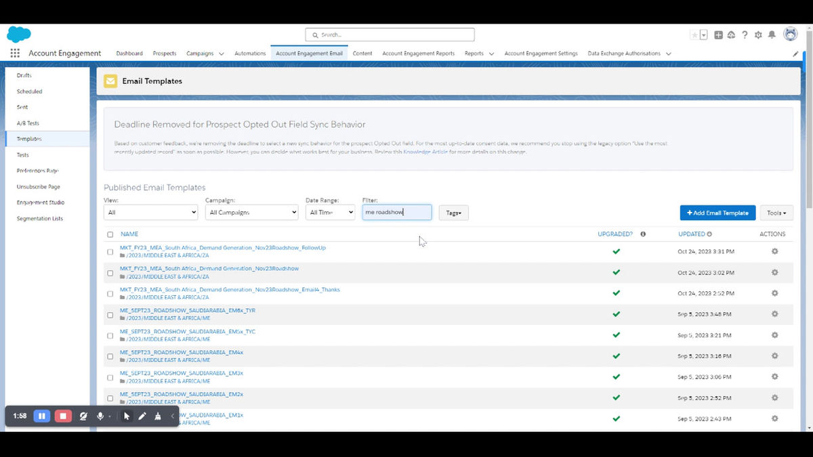Open the Global Actions plus icon
813x457 pixels.
[x=718, y=35]
